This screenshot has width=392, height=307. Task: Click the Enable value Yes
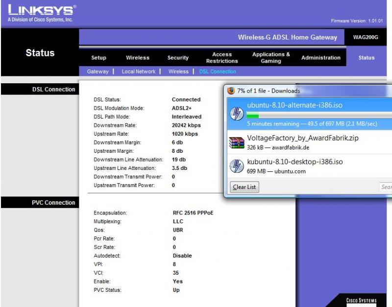click(178, 281)
